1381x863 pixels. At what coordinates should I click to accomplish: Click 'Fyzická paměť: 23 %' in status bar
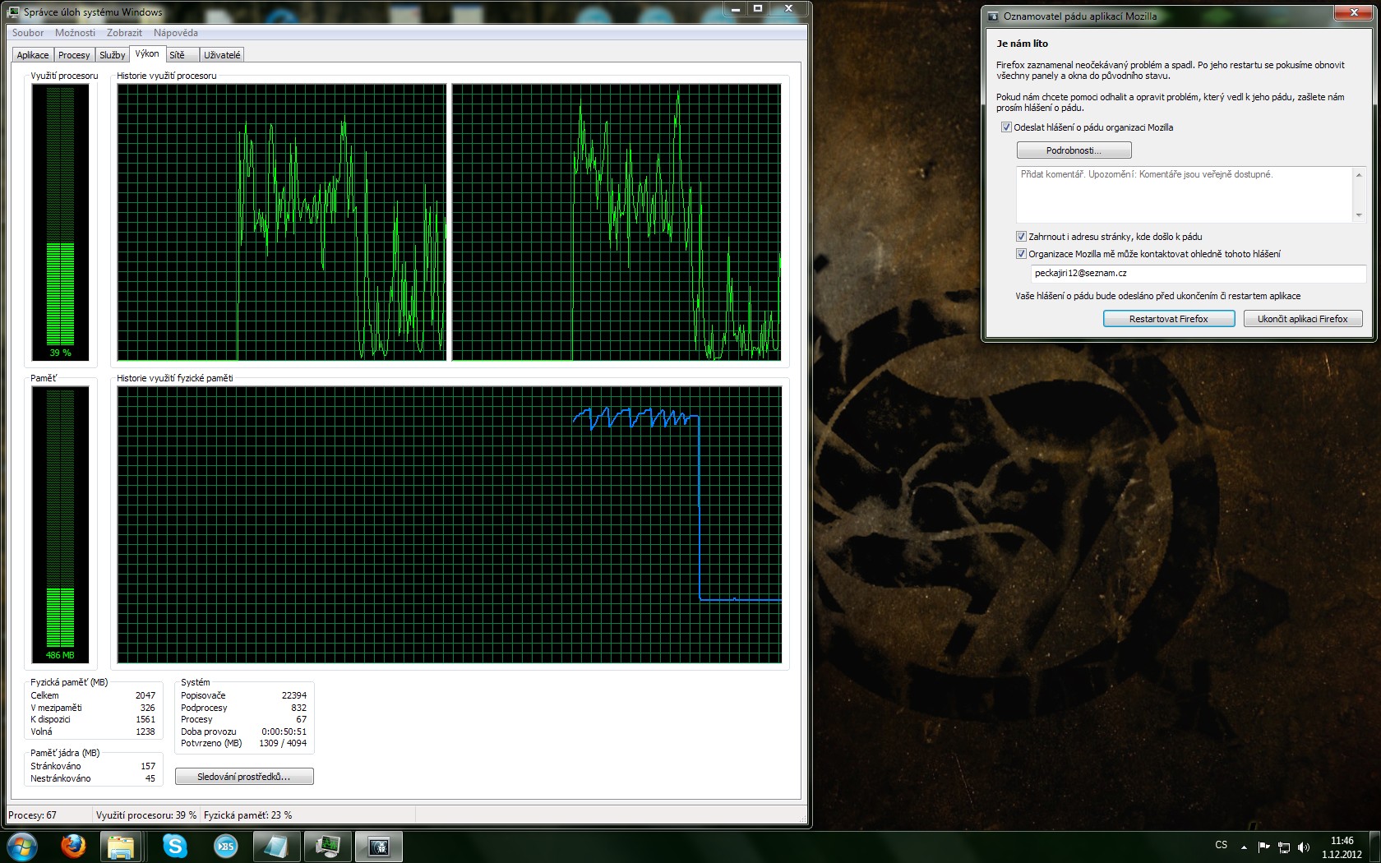tap(248, 815)
